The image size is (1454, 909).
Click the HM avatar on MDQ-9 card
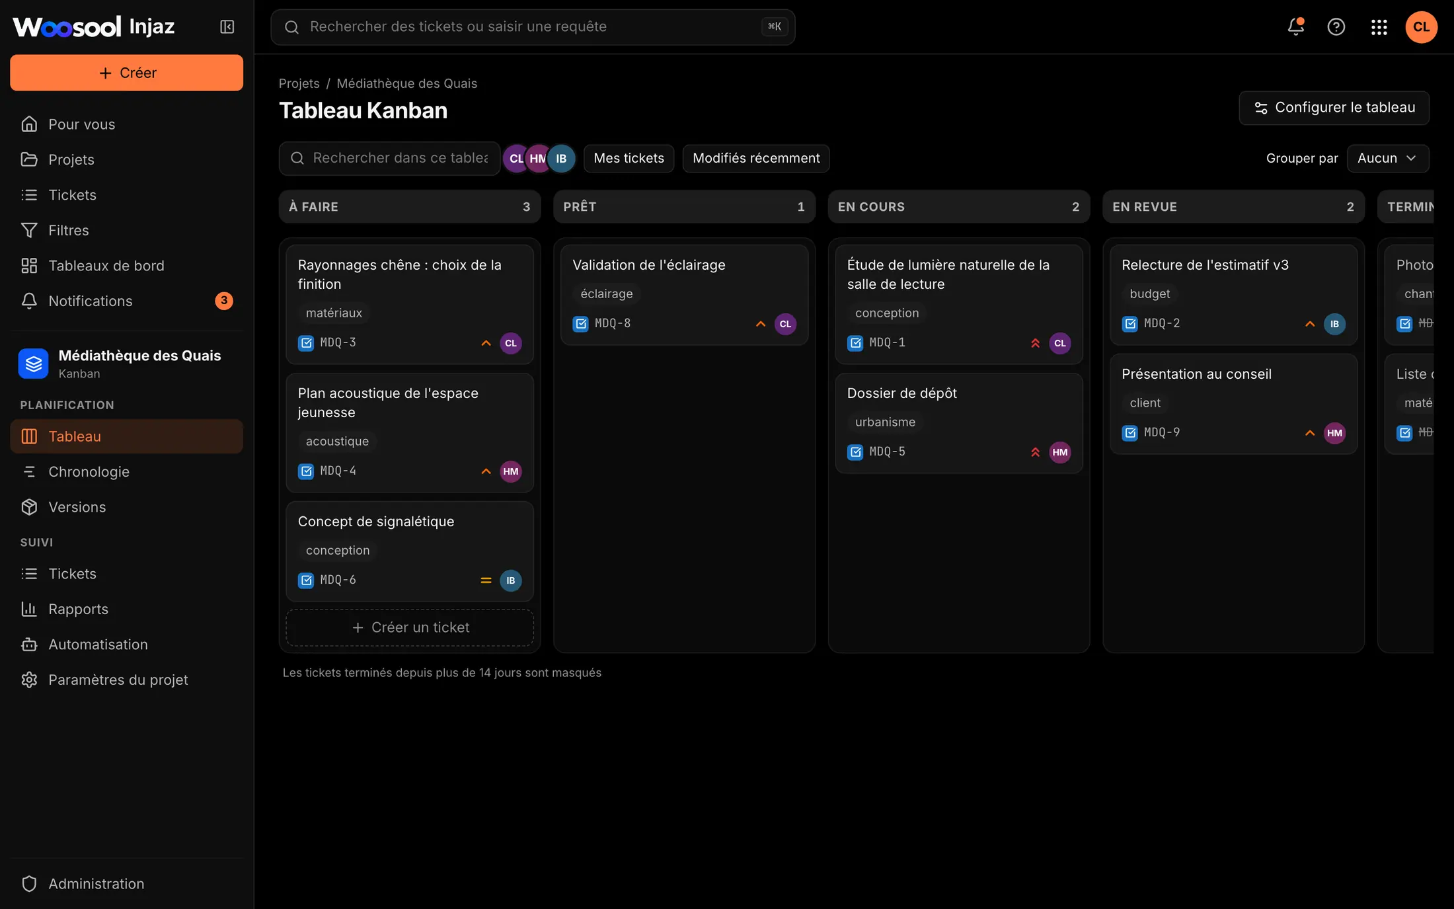click(1334, 433)
